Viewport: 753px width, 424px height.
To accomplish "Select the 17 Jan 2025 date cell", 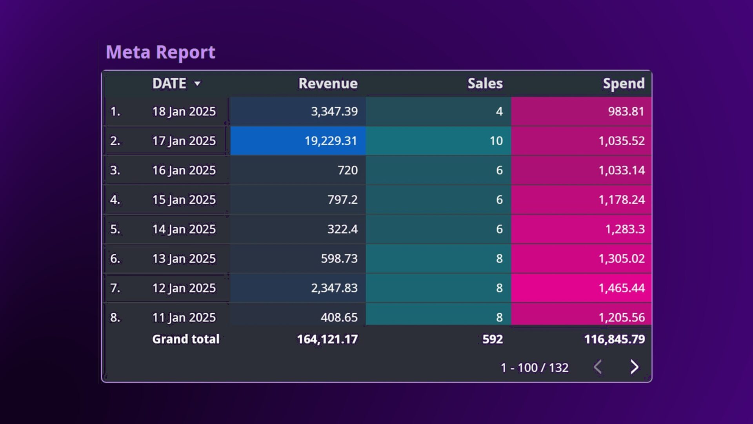I will click(184, 141).
